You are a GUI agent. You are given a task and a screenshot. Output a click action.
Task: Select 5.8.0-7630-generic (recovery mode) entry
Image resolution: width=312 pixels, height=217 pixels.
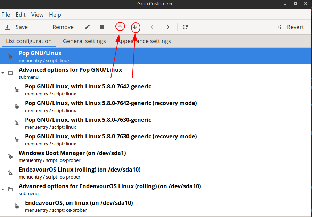[x=155, y=140]
